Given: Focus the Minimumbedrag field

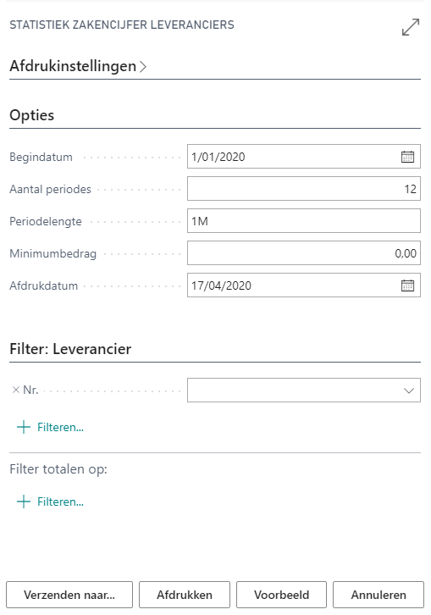Looking at the screenshot, I should point(304,253).
